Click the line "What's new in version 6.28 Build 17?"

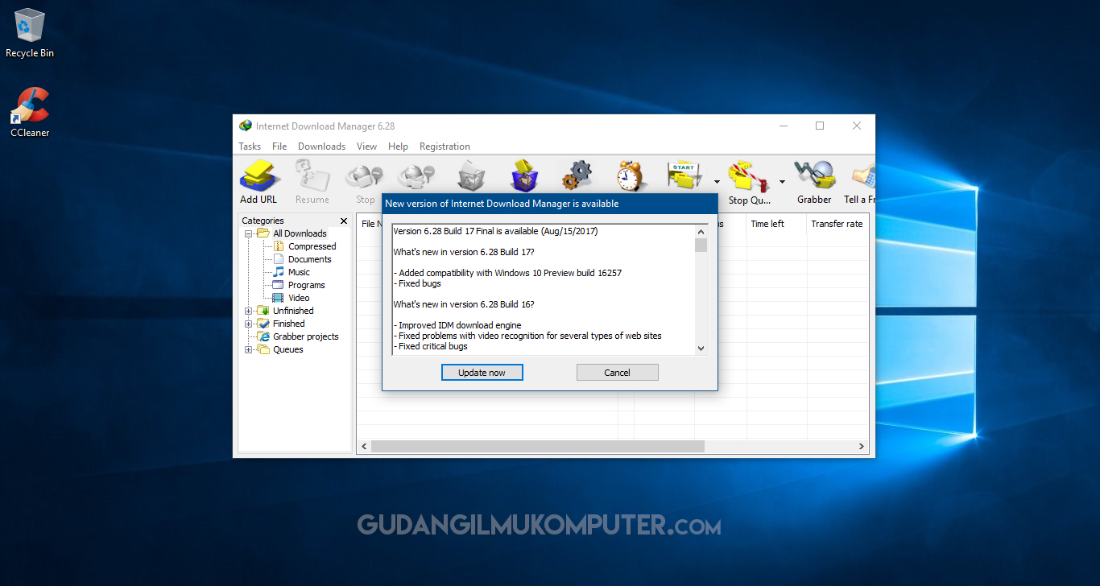click(x=464, y=252)
